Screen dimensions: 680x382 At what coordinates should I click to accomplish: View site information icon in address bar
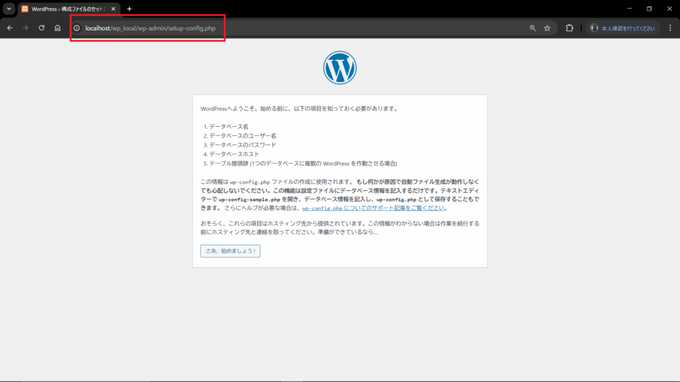[x=77, y=28]
